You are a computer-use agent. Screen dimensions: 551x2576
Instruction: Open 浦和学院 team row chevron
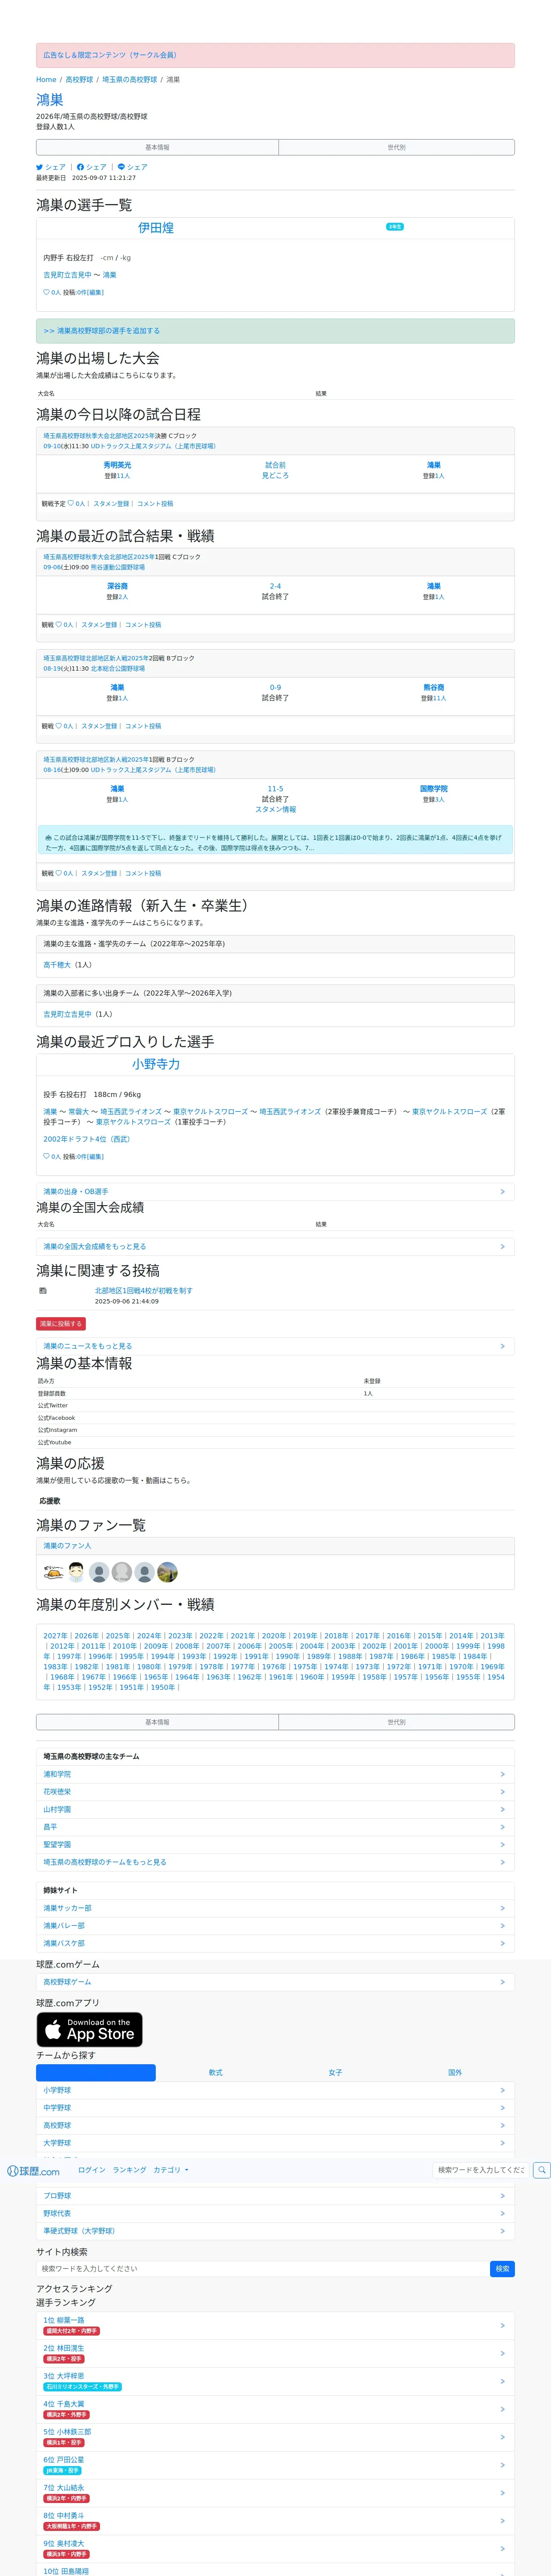(502, 1774)
